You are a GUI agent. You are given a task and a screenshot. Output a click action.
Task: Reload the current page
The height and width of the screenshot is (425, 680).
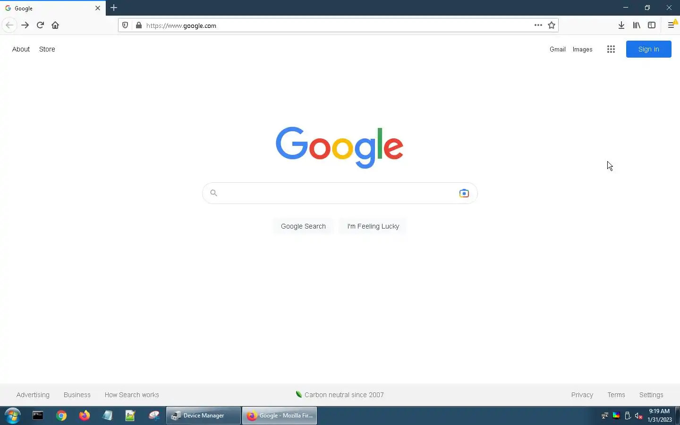[x=40, y=25]
